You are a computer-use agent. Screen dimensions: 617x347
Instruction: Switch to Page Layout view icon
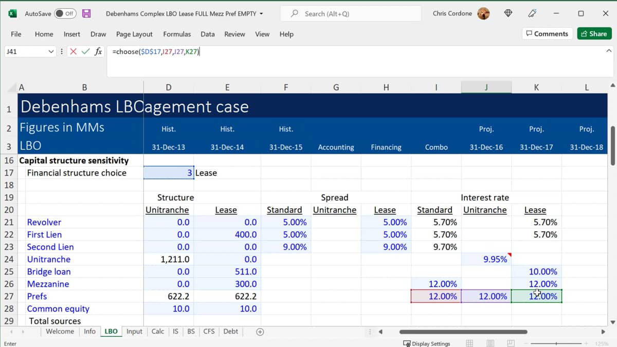(x=490, y=343)
